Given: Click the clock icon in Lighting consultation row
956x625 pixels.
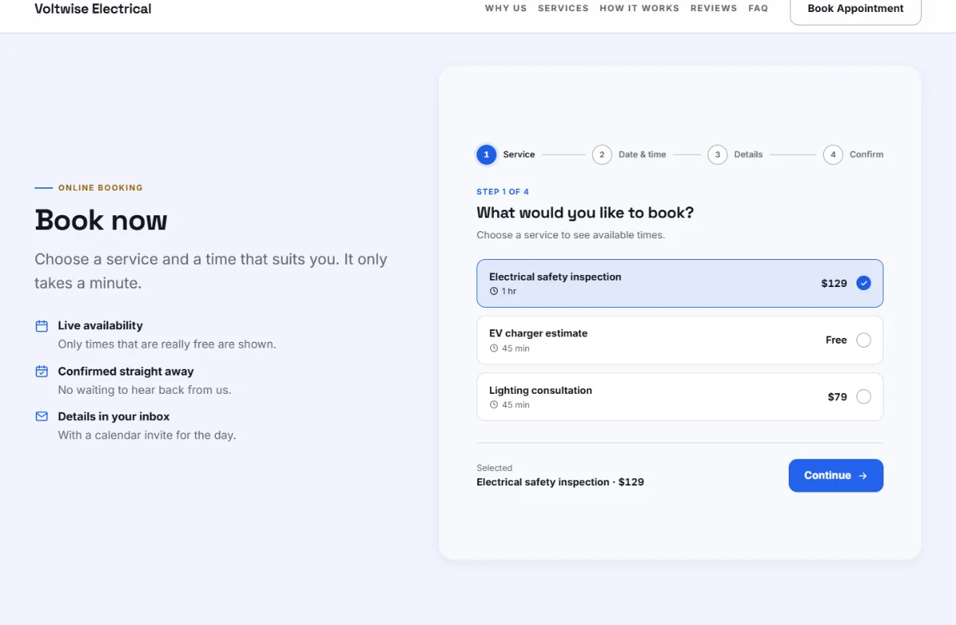Looking at the screenshot, I should (494, 405).
